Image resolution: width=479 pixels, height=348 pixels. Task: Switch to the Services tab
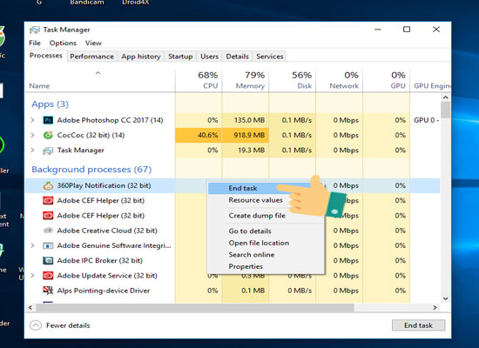[270, 57]
